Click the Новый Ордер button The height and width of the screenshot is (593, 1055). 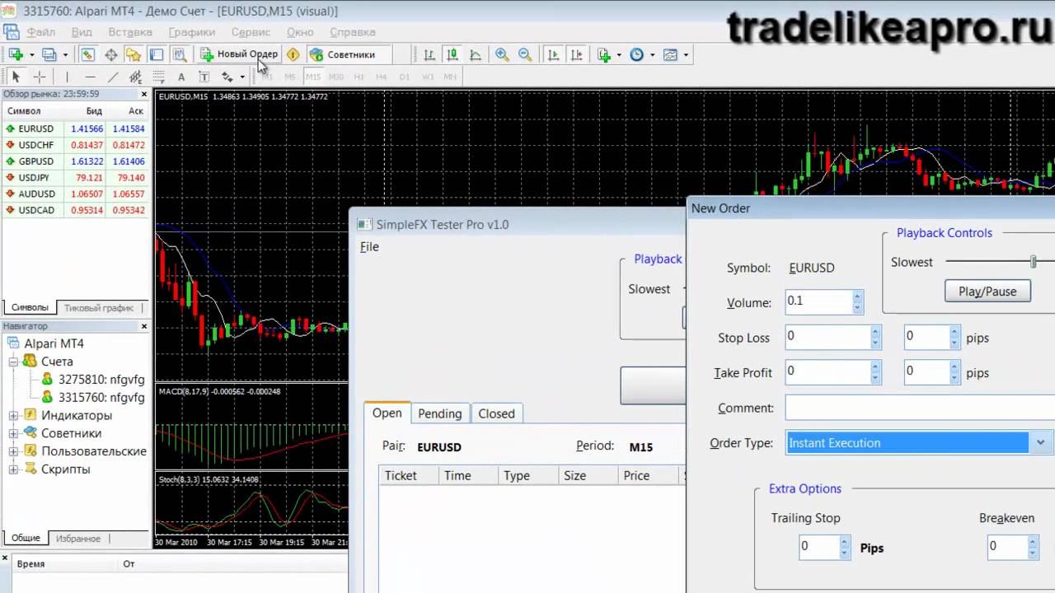pos(239,54)
